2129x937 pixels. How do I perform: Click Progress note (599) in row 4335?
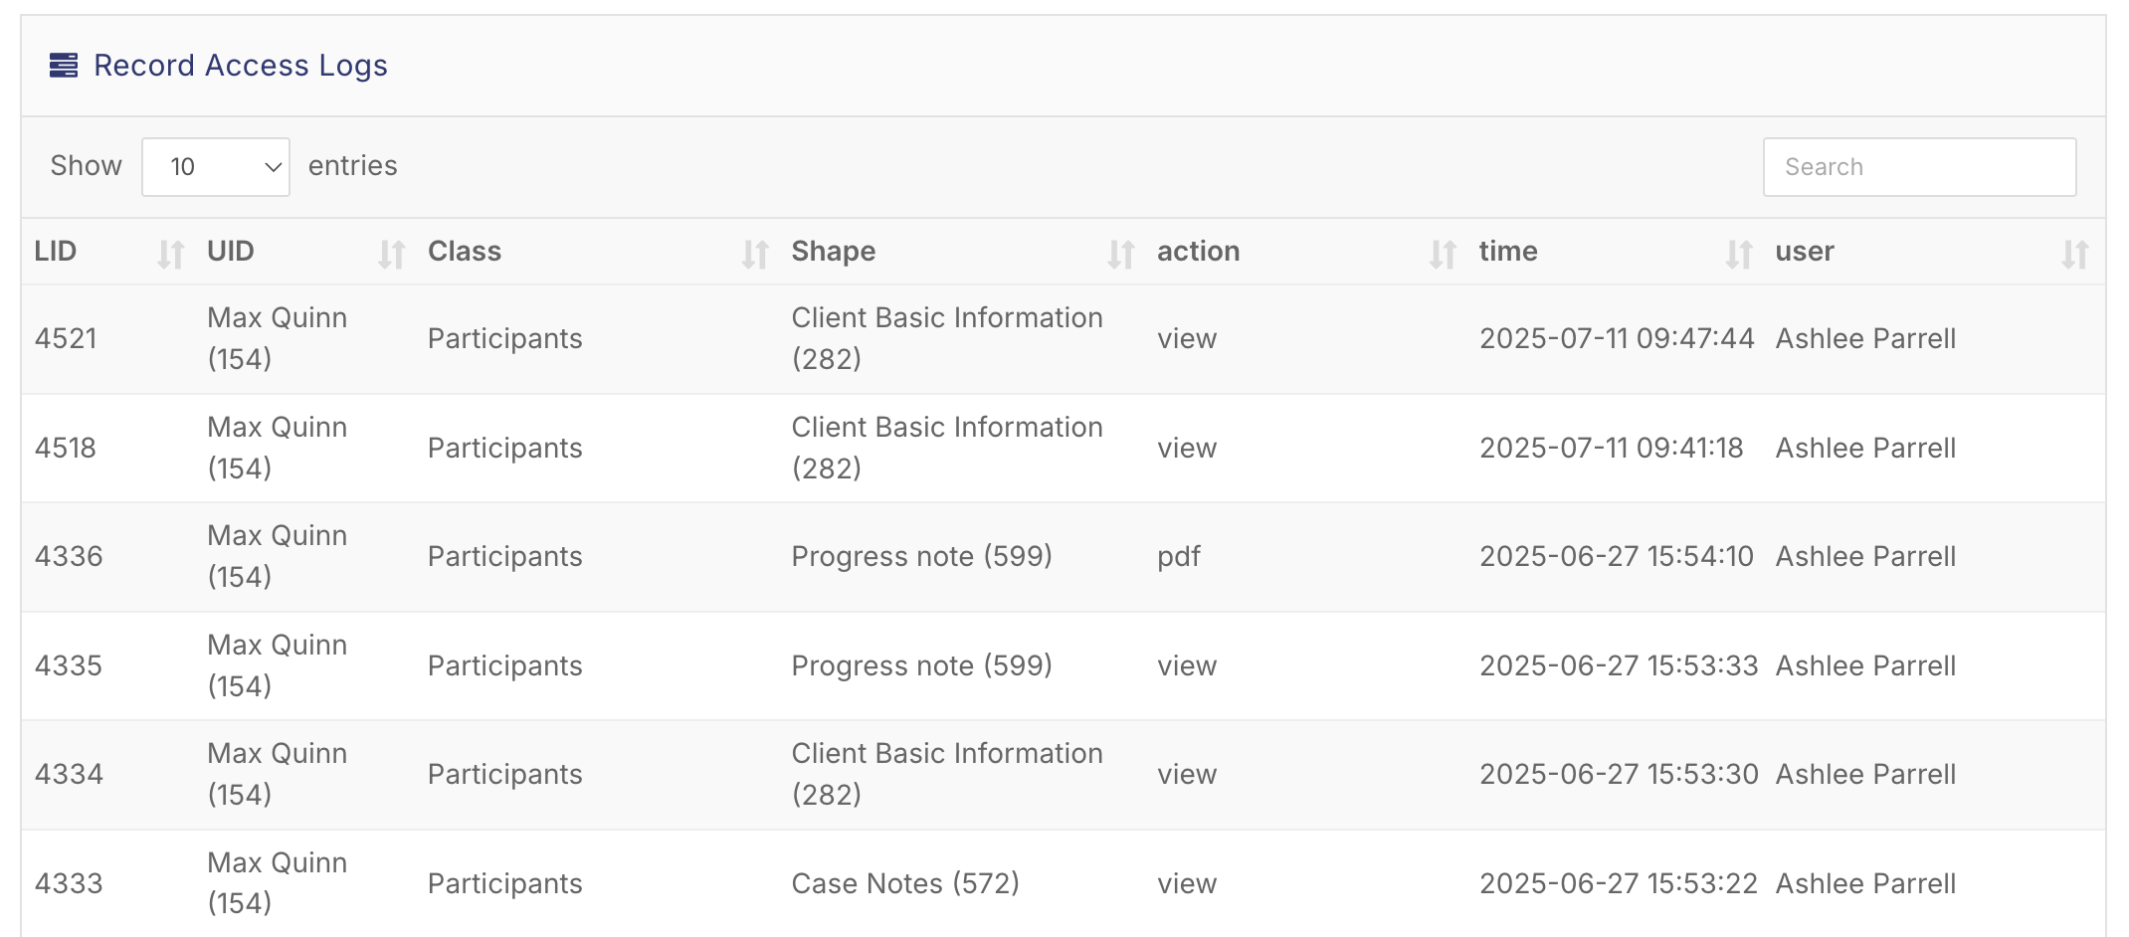tap(922, 666)
